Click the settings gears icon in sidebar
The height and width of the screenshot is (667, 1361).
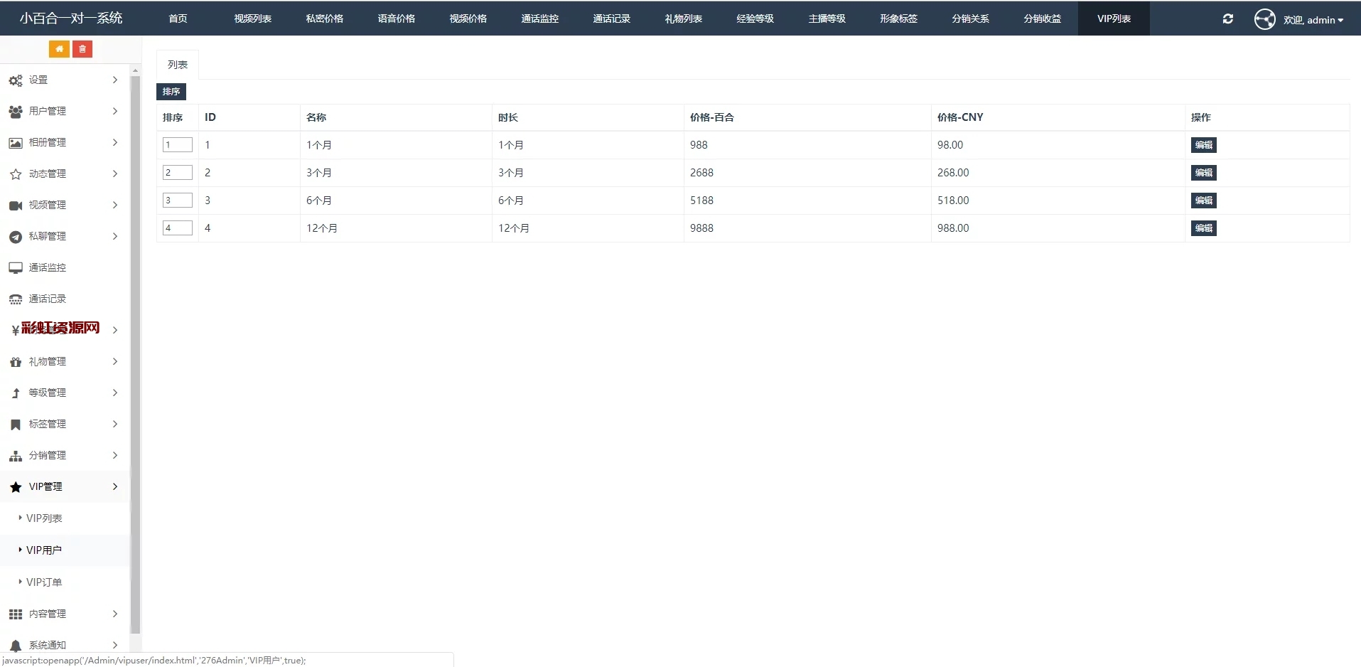16,80
